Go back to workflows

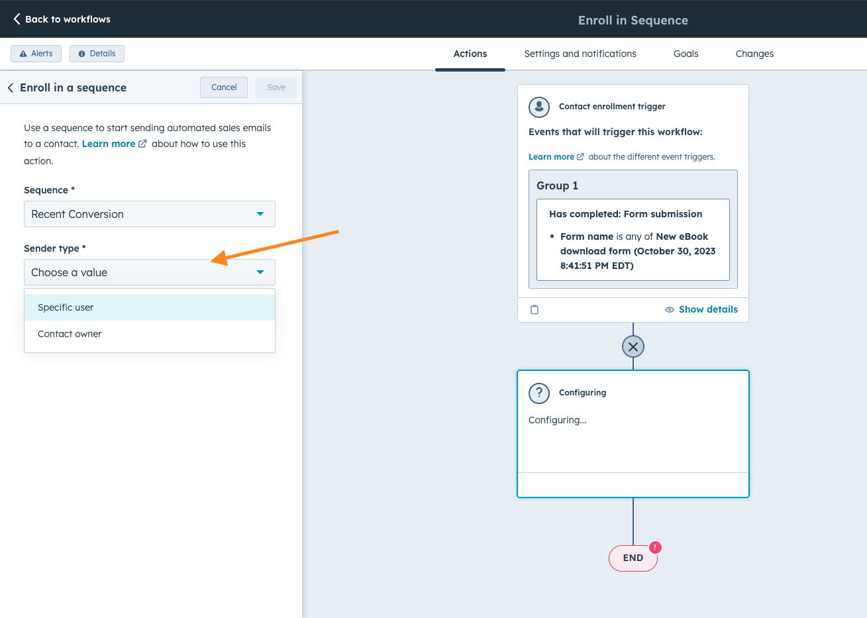coord(62,19)
